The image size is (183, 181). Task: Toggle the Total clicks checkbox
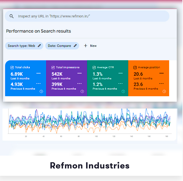[12, 67]
